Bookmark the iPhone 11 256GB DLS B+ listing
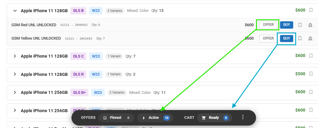Screen dimensions: 318x128 pos(311,92)
